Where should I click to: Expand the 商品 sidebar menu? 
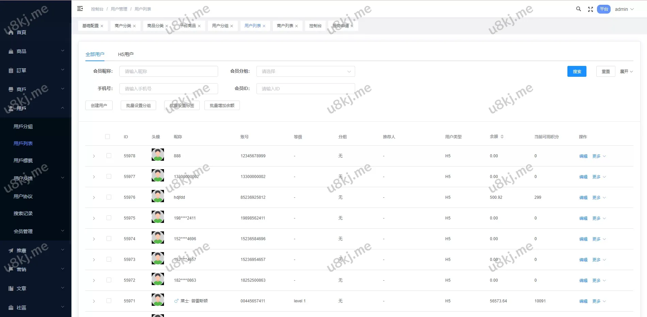36,51
